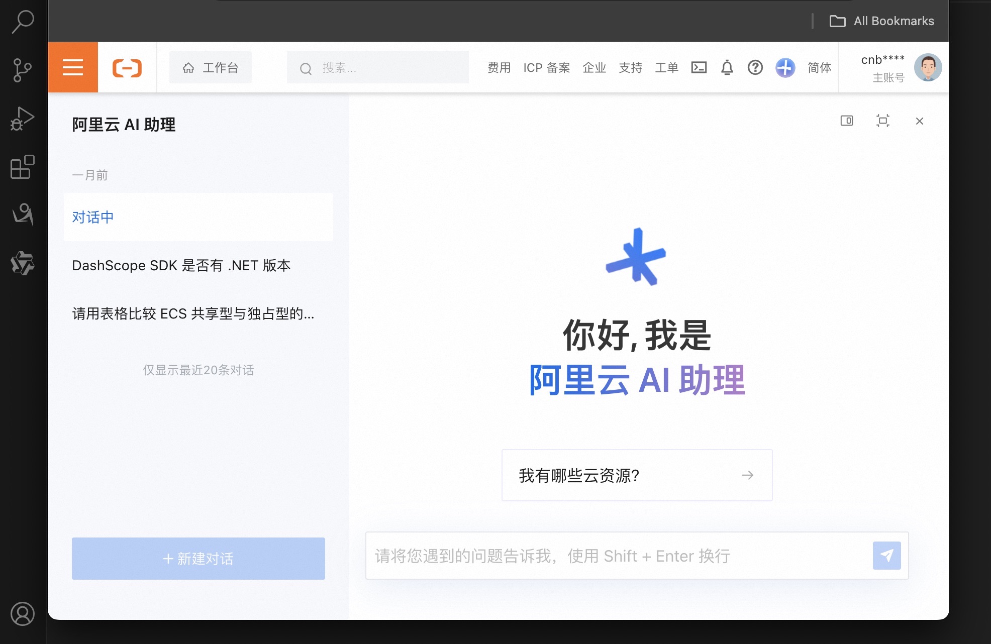Toggle the AI assistant panel layout

click(x=847, y=121)
